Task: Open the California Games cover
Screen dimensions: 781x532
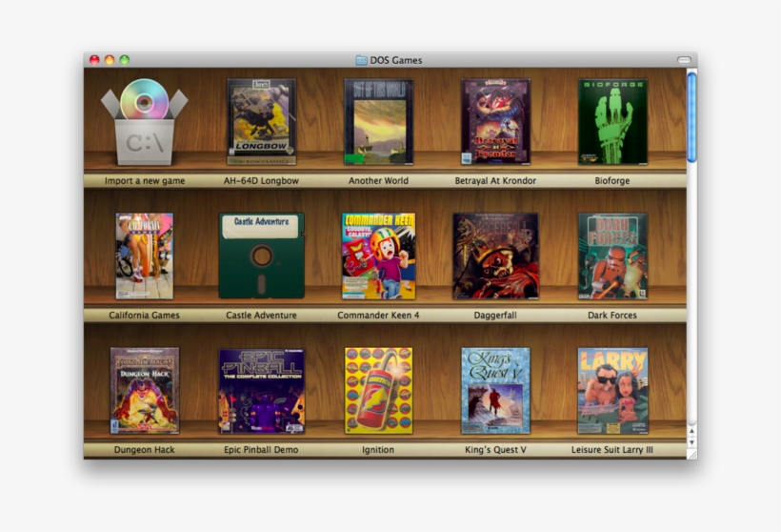Action: click(x=145, y=256)
